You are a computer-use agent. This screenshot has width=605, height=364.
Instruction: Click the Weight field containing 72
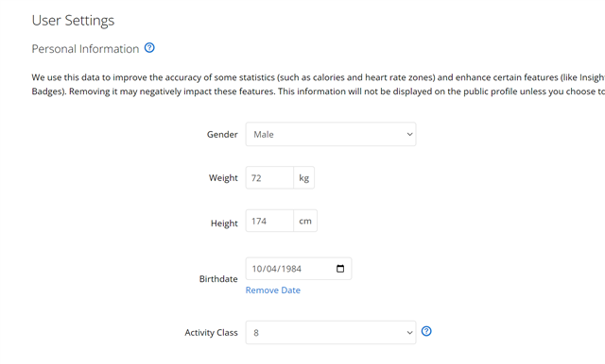269,178
